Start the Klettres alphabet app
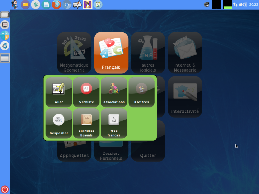Screen dimensions: 259x194 tap(141, 92)
